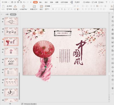
Task: Open the 文件 (File) menu
Action: point(5,2)
